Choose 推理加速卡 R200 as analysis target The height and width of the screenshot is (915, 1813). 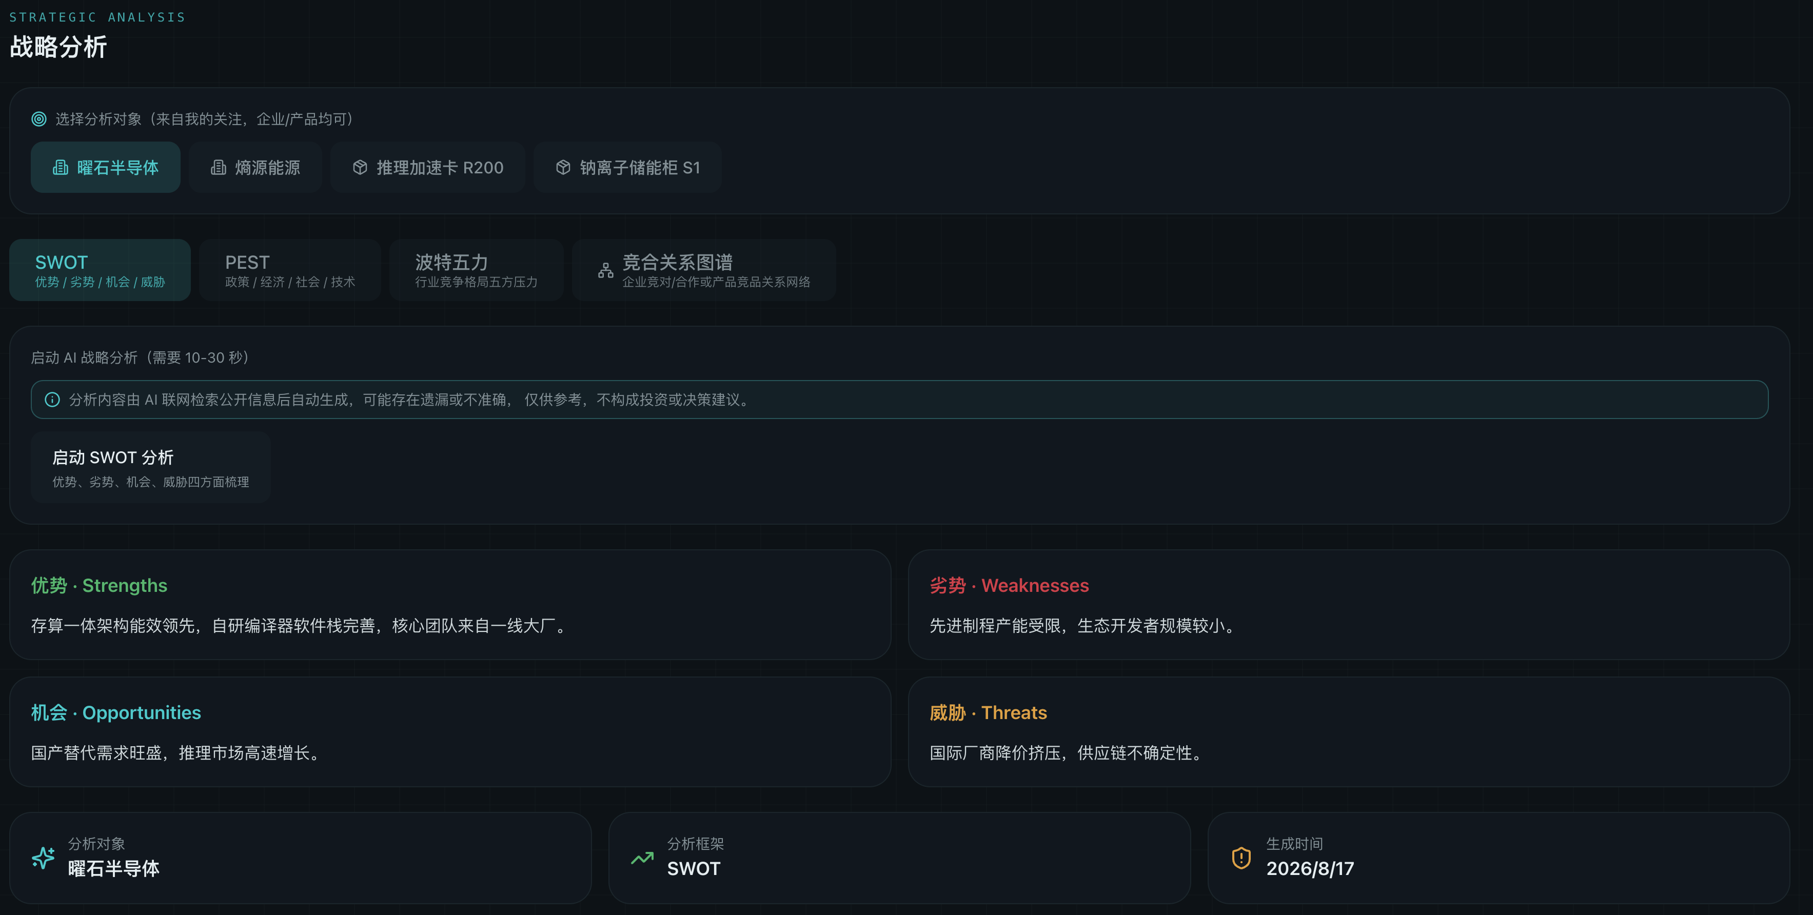pos(428,168)
